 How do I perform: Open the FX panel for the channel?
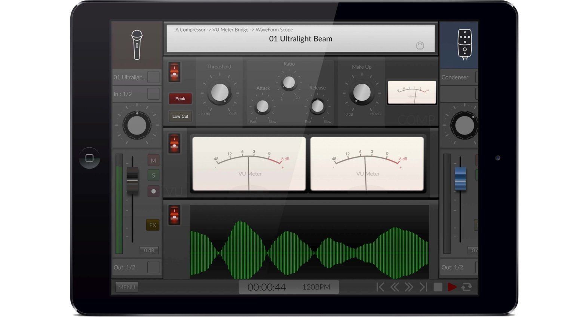point(153,225)
